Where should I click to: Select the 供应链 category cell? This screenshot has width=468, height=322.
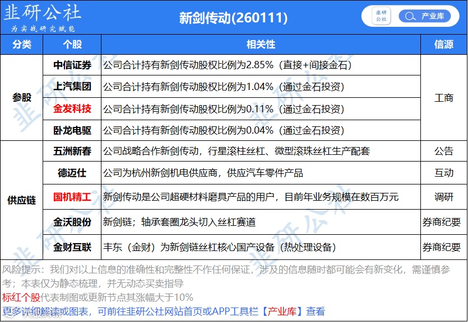22,200
